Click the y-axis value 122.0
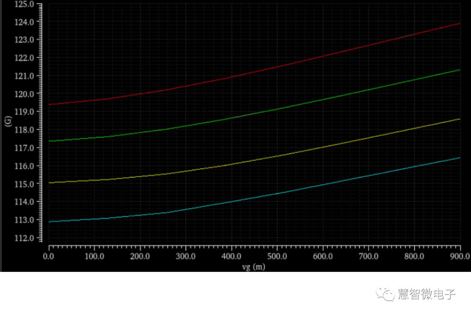The image size is (471, 315). 24,58
